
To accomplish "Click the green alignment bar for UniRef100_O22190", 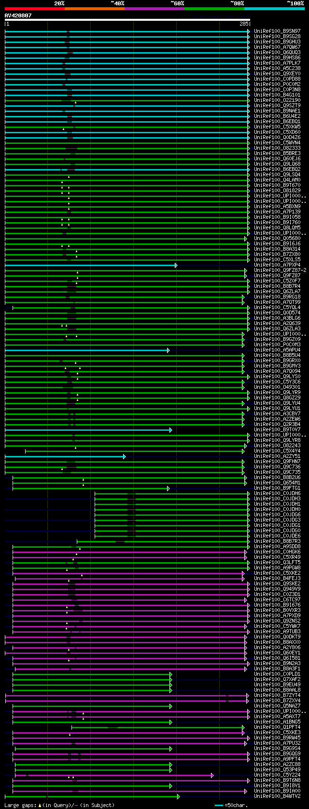I will [x=127, y=100].
